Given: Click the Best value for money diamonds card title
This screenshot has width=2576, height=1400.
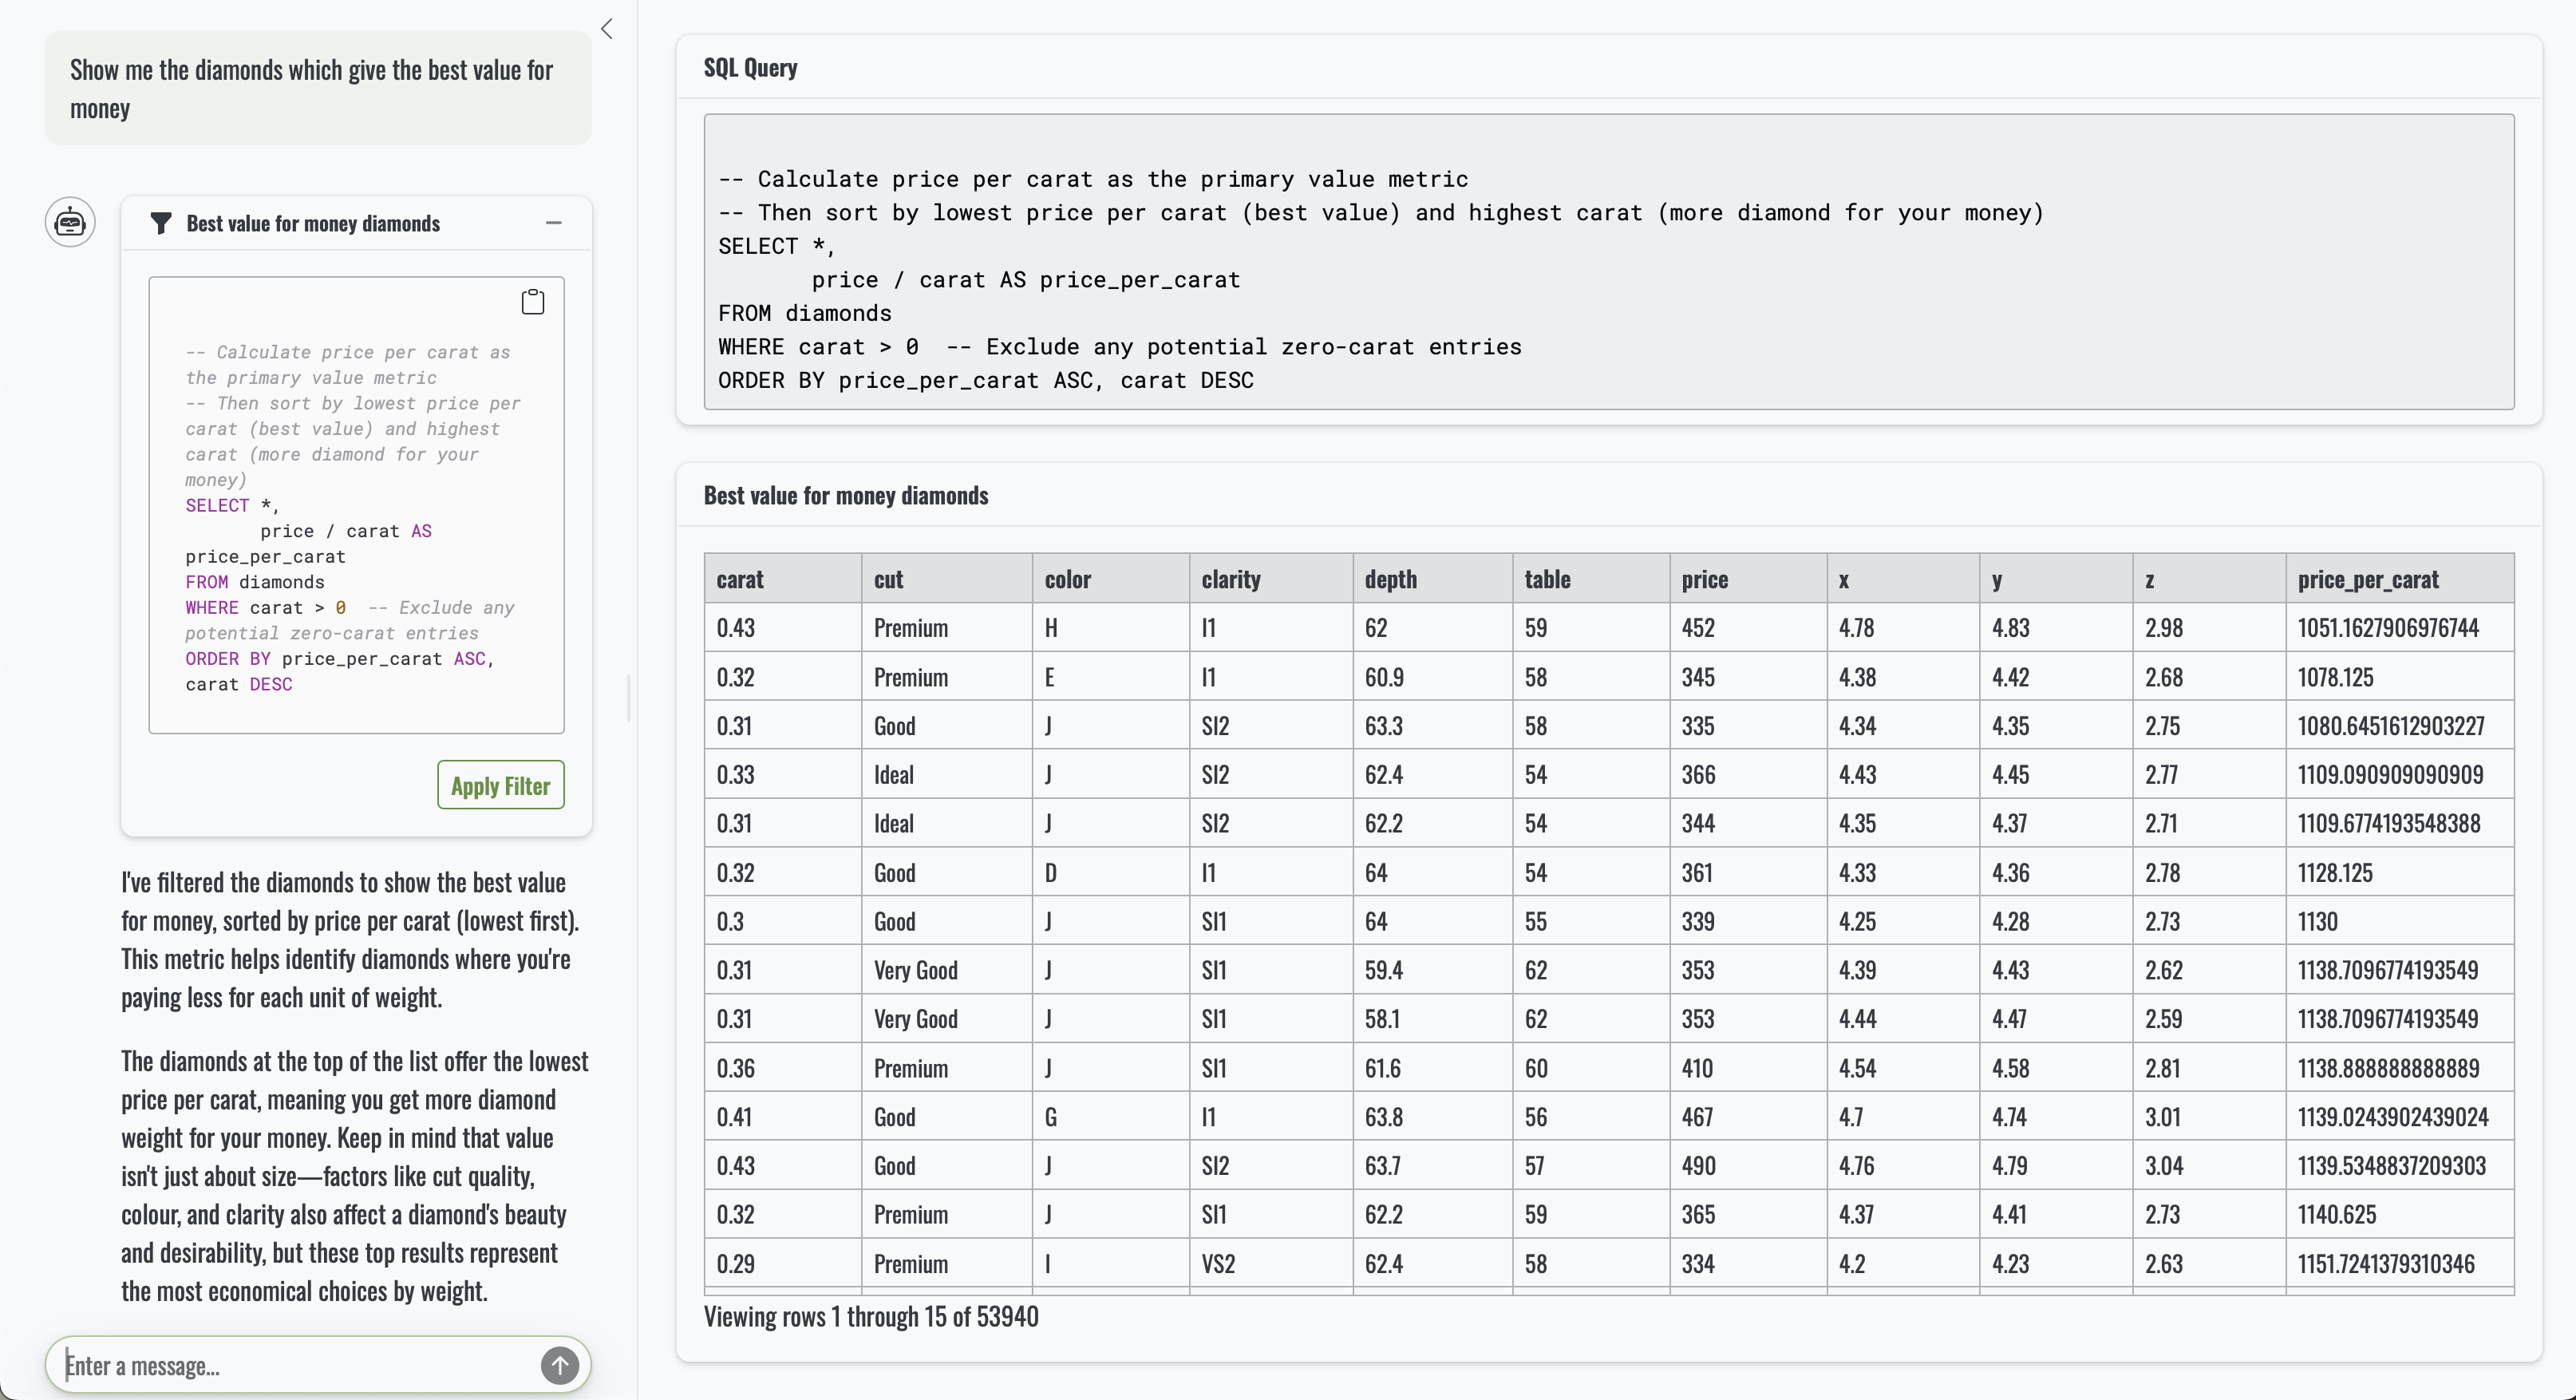Looking at the screenshot, I should coord(846,495).
